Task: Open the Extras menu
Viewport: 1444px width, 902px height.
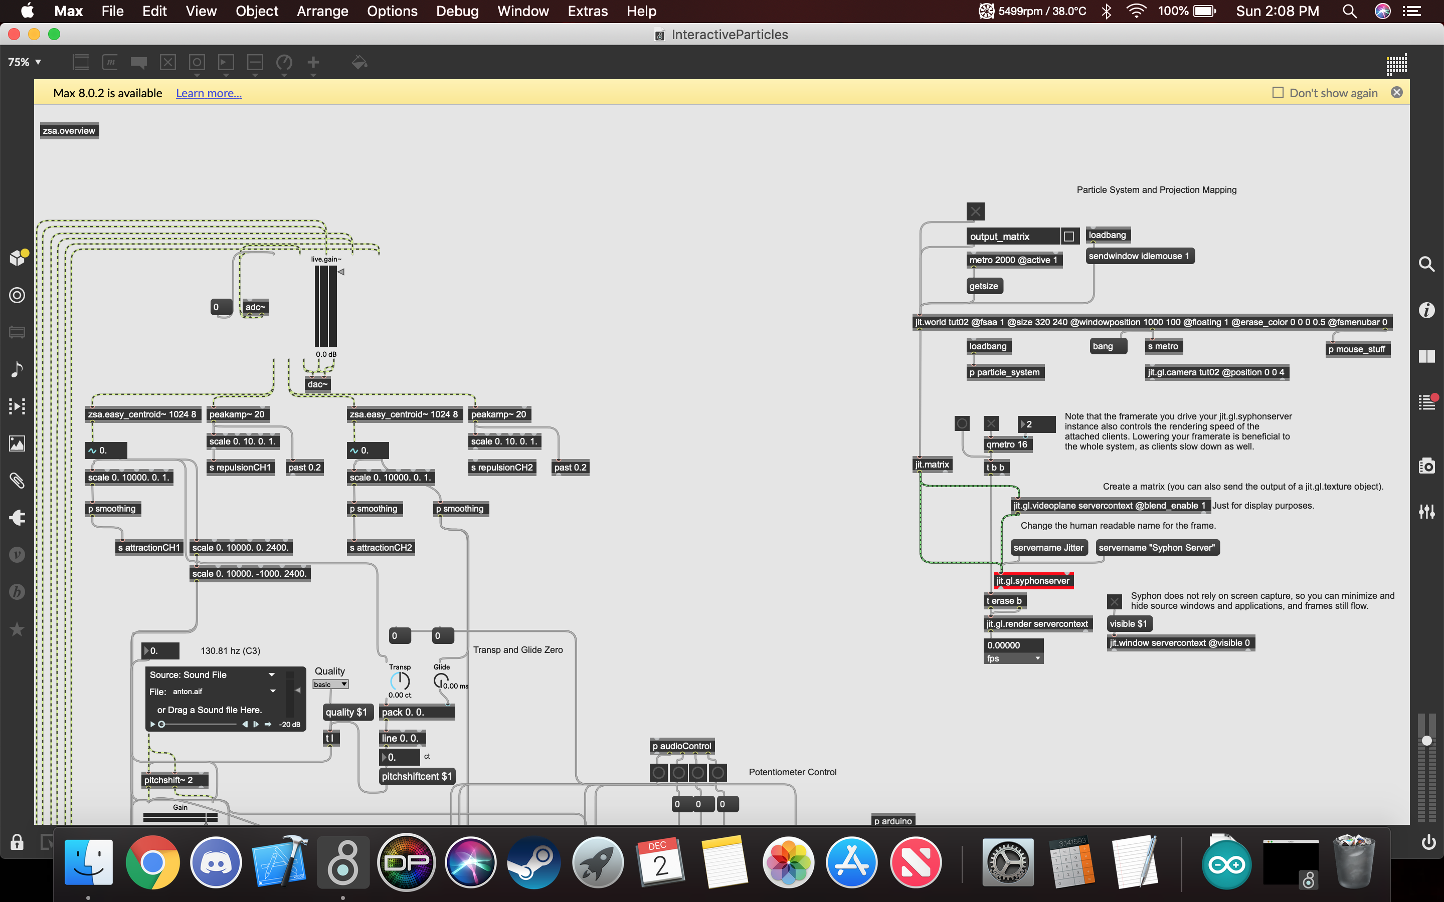Action: (x=587, y=11)
